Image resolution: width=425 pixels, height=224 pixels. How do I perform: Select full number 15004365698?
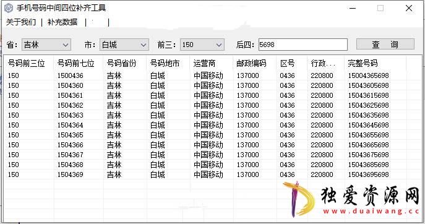(x=368, y=75)
